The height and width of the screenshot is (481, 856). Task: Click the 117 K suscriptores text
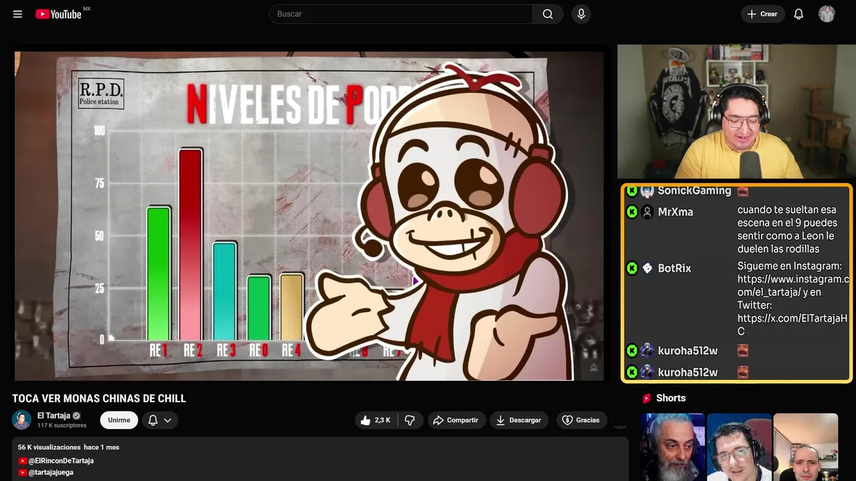62,426
